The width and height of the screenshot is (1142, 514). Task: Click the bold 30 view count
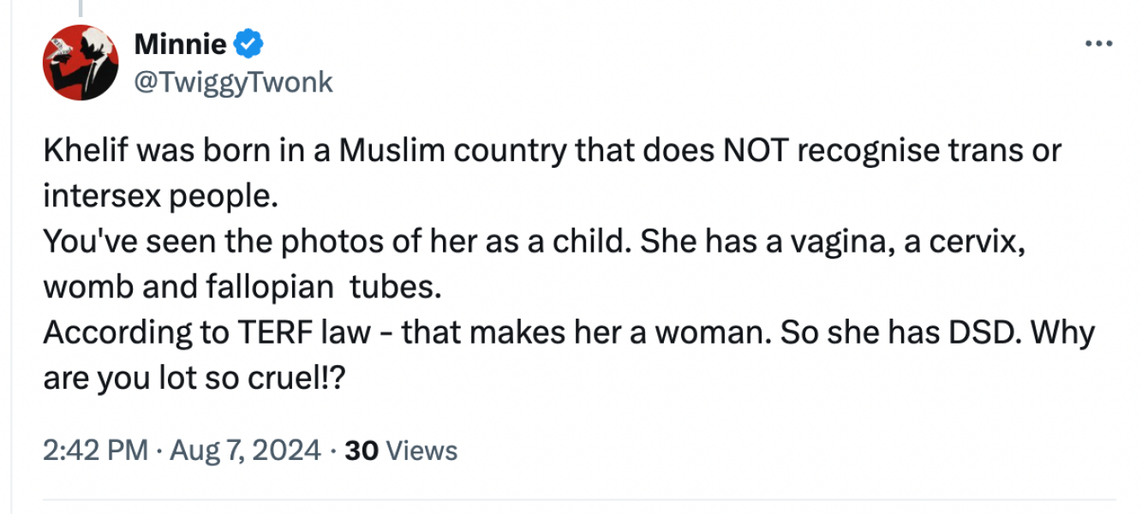362,451
